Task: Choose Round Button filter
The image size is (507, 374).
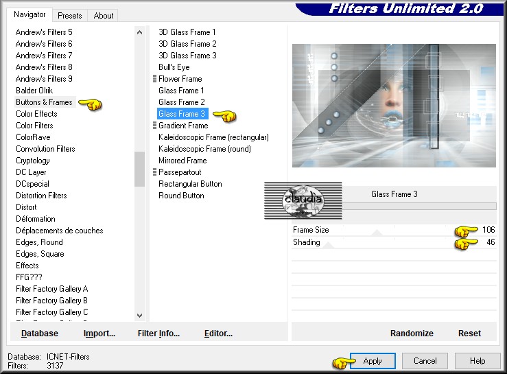Action: pos(181,196)
